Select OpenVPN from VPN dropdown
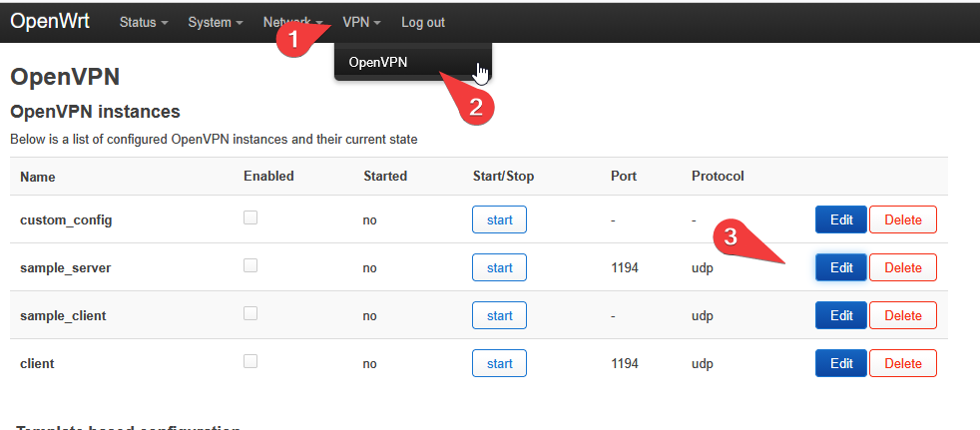The height and width of the screenshot is (430, 980). tap(413, 62)
